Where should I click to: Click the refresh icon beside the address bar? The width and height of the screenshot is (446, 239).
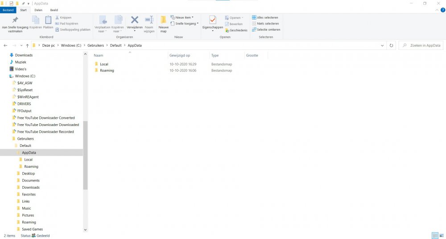391,45
